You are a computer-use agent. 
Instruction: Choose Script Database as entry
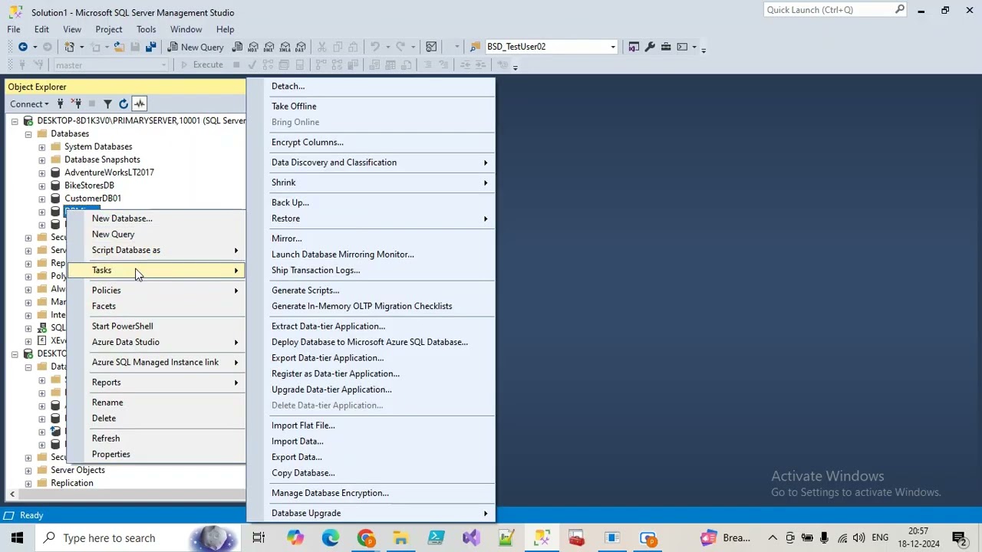coord(157,250)
